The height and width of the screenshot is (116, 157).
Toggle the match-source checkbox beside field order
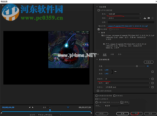[x=153, y=83]
